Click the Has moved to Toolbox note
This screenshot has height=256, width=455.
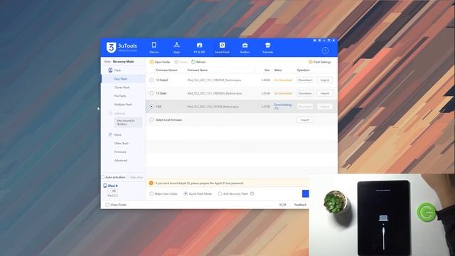[x=128, y=122]
